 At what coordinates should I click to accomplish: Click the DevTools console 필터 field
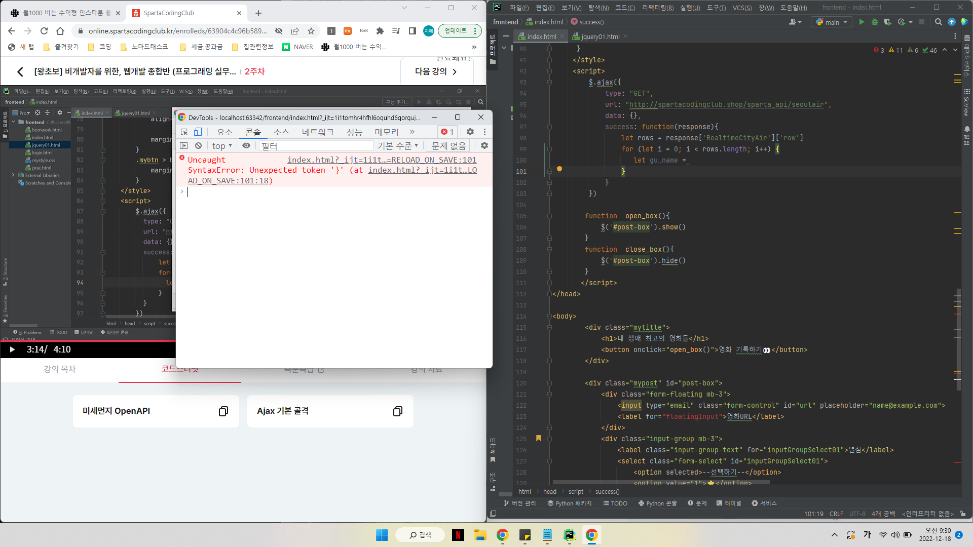click(316, 146)
